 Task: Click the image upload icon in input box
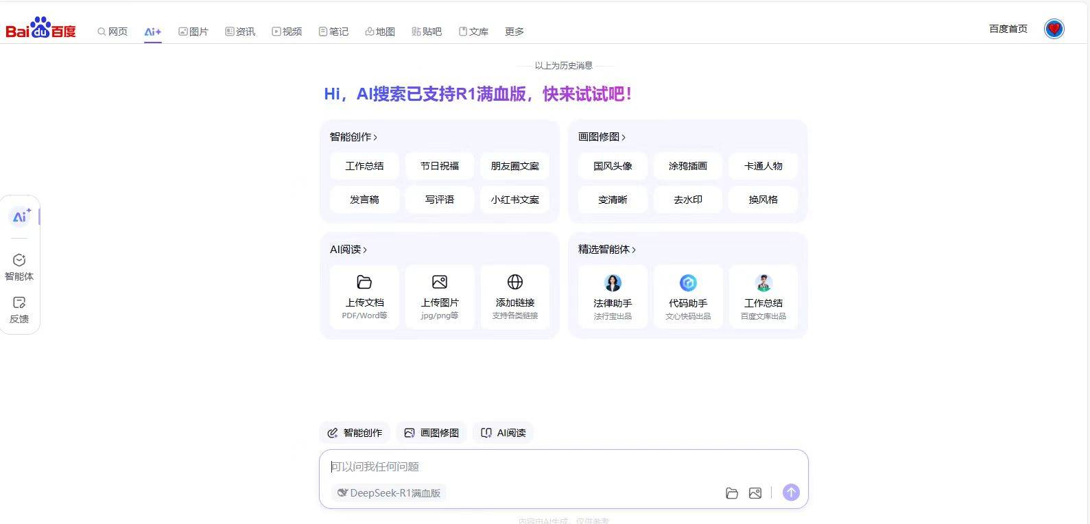755,493
